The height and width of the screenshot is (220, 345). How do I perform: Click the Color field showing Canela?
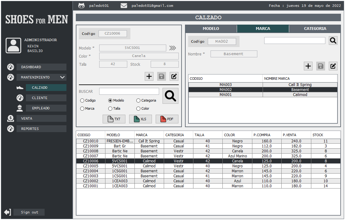139,56
